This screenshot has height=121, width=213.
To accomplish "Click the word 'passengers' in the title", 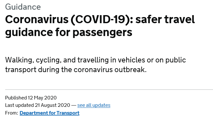I will pos(102,33).
